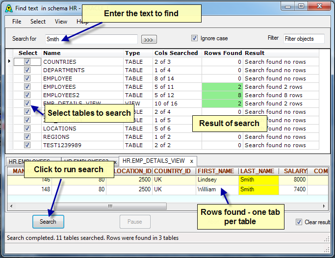
Task: Click the Type column header
Action: point(138,53)
